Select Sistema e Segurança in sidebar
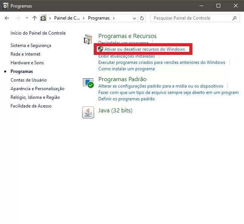Viewport: 244px width, 224px height. (x=31, y=45)
